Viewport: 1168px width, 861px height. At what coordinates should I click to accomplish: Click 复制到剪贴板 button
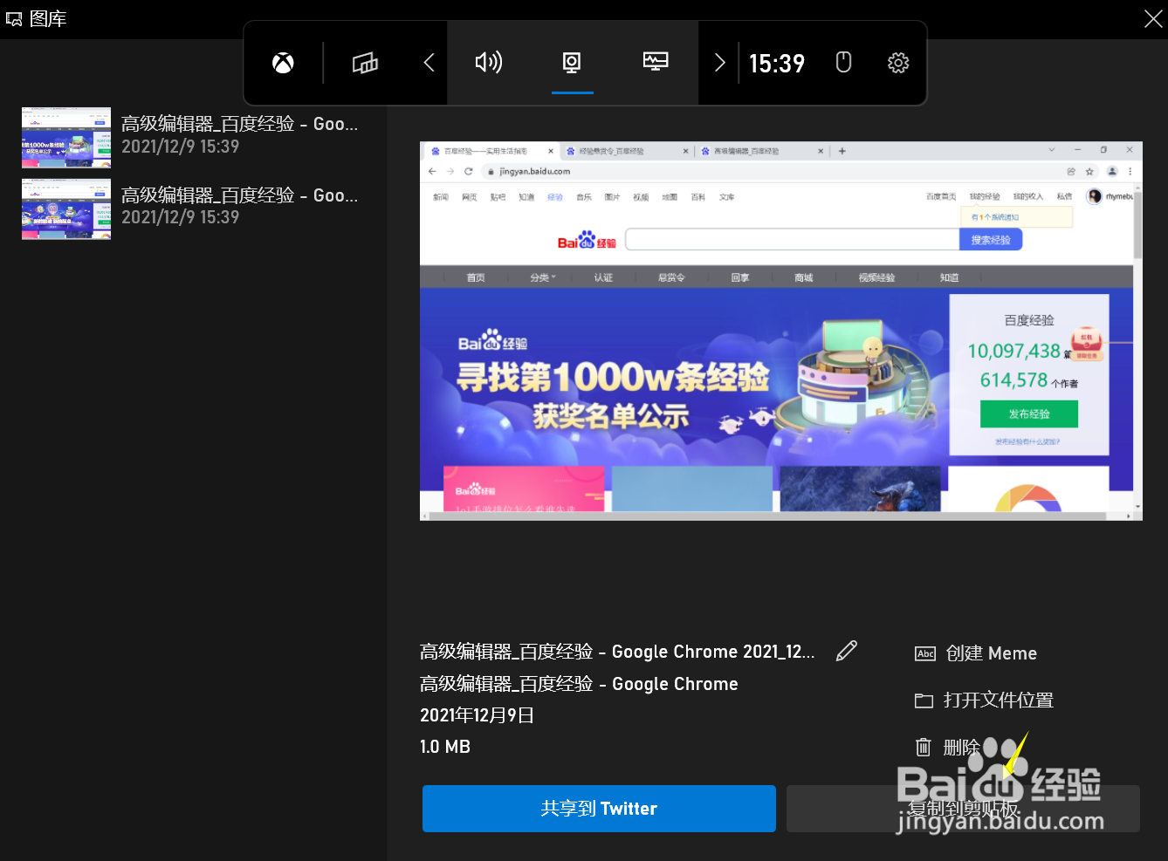point(963,809)
